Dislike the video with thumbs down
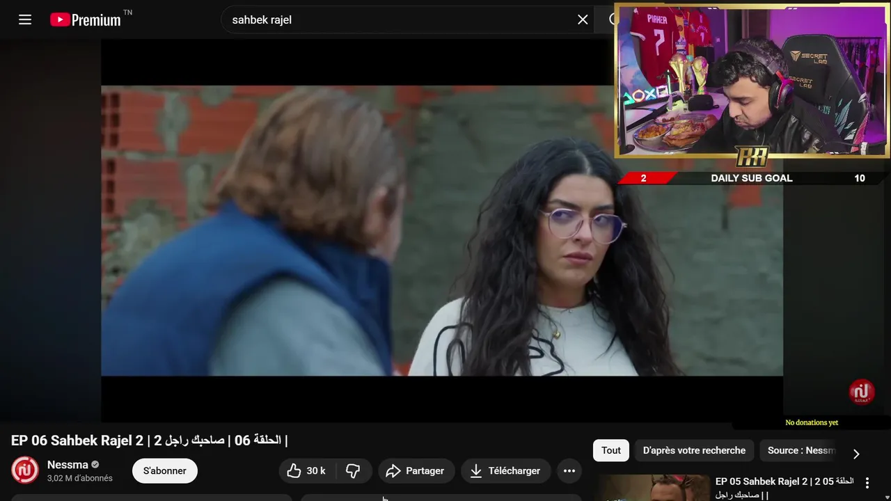This screenshot has height=501, width=891. [353, 471]
